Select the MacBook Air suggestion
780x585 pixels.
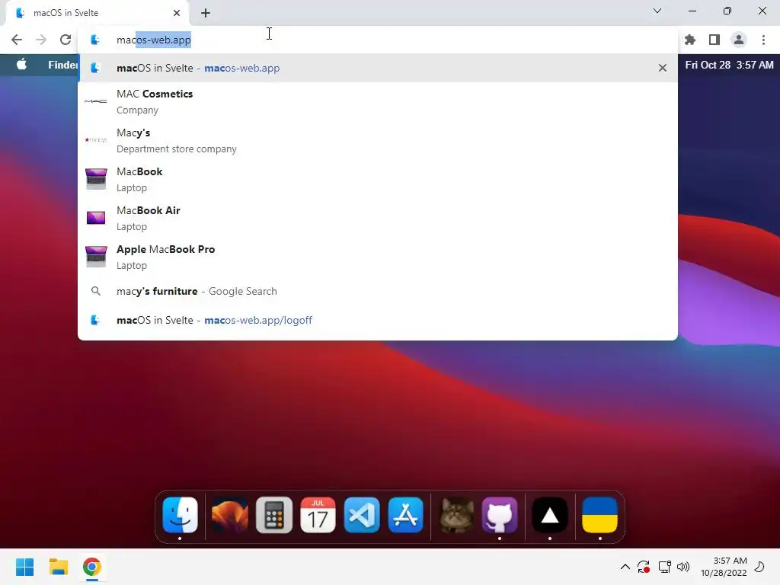pos(378,218)
